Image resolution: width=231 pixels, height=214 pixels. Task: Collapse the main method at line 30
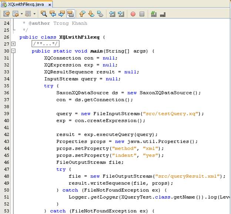[13, 51]
